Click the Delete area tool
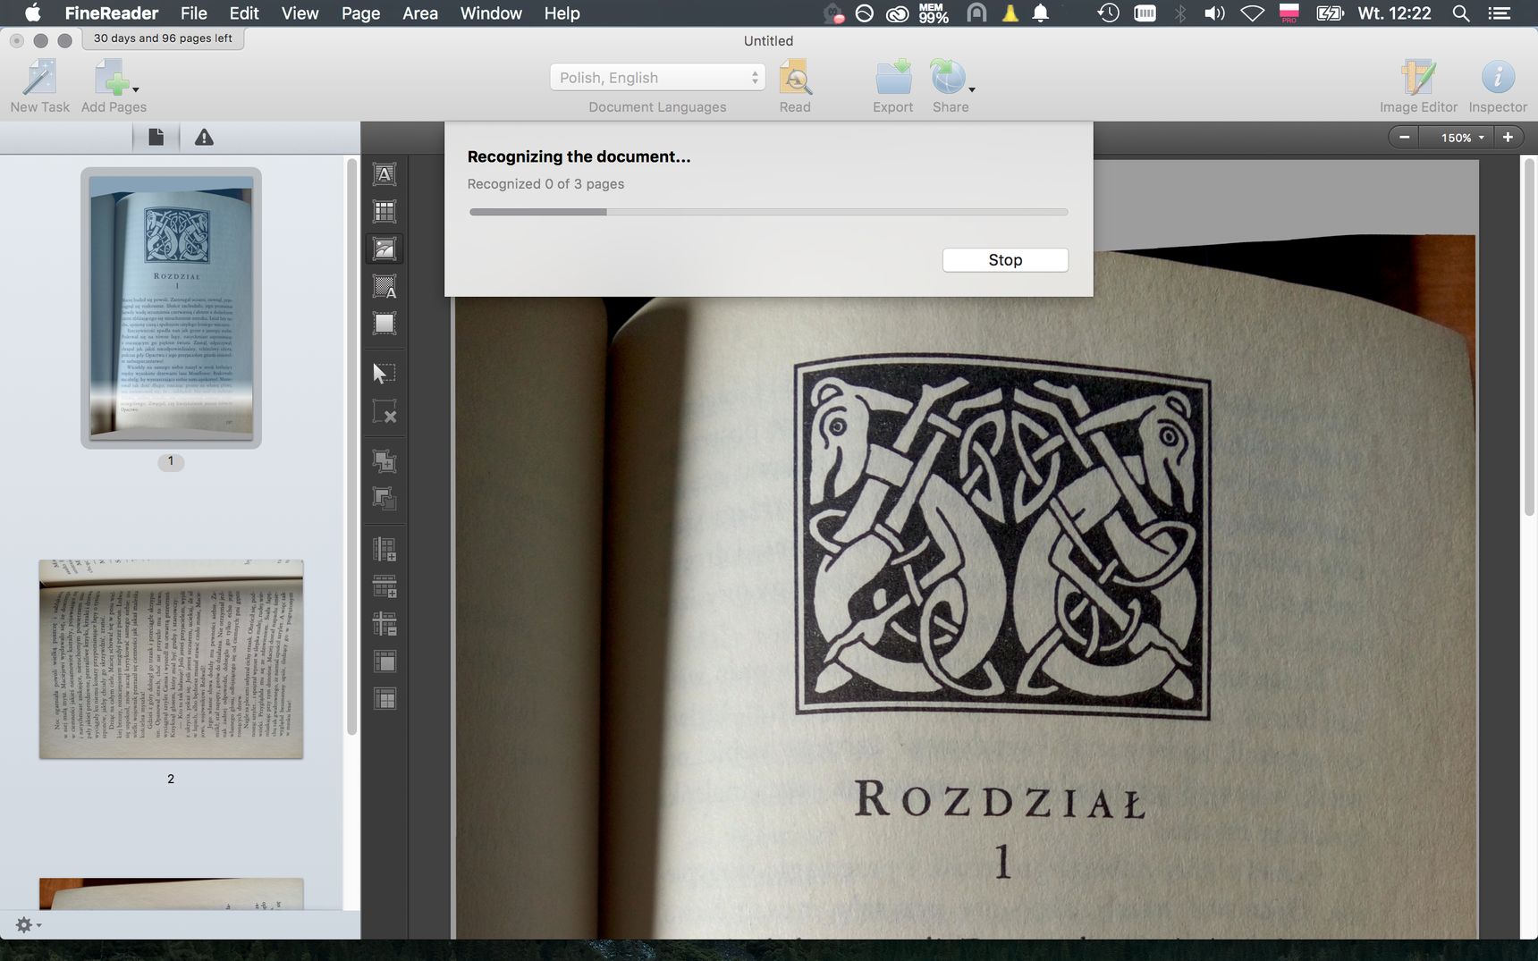The image size is (1538, 961). click(384, 411)
